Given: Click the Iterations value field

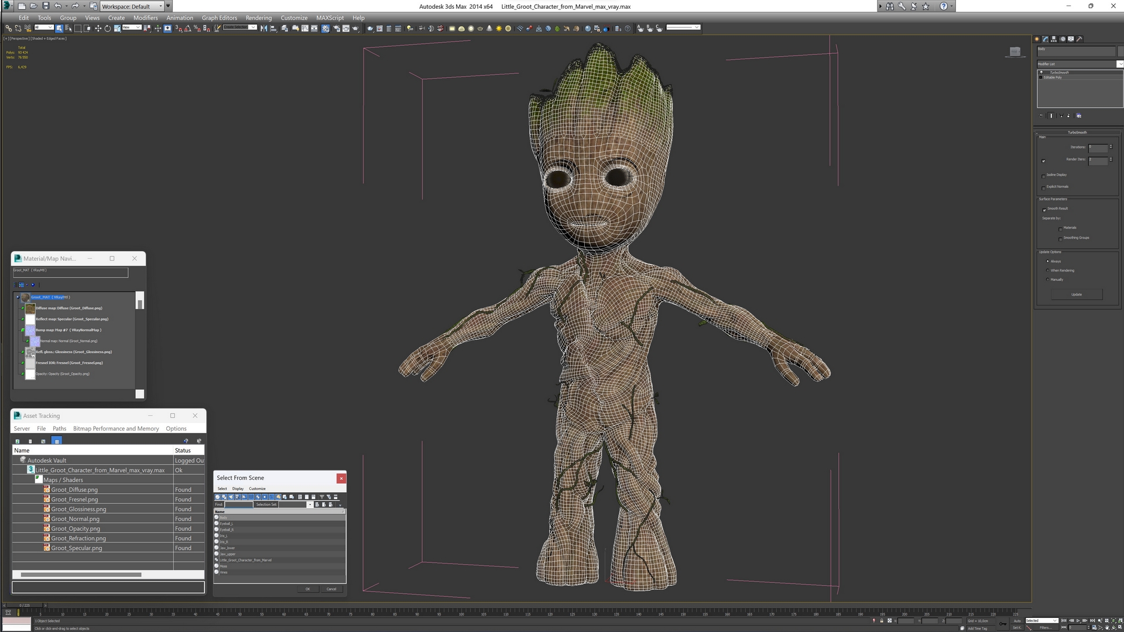Looking at the screenshot, I should pyautogui.click(x=1098, y=147).
